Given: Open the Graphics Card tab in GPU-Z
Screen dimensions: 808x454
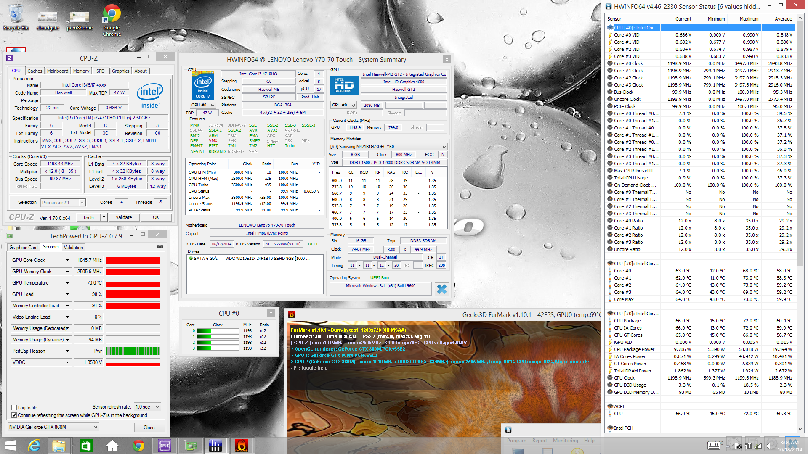Looking at the screenshot, I should tap(24, 248).
